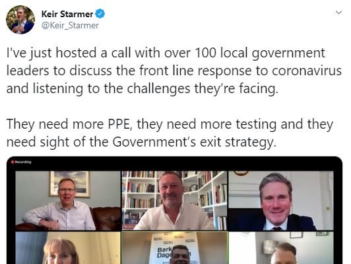Click the paragraph mentioning more PPE
The image size is (351, 264).
pos(170,133)
